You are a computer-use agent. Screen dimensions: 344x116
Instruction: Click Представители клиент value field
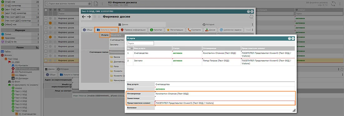225,103
